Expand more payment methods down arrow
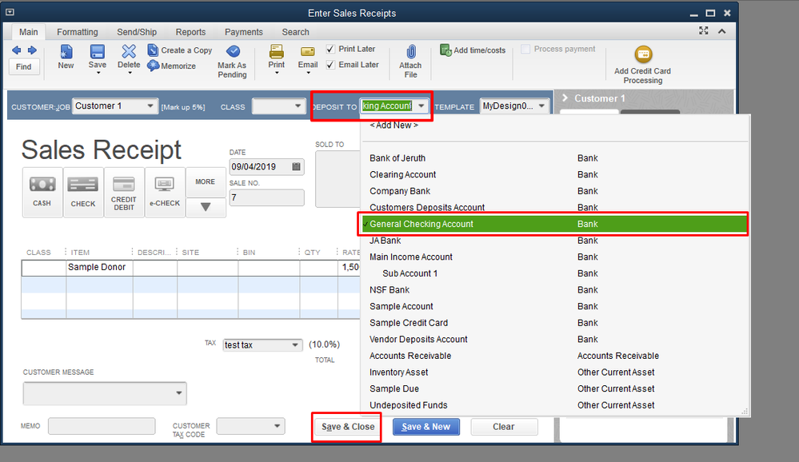Image resolution: width=799 pixels, height=462 pixels. (206, 207)
